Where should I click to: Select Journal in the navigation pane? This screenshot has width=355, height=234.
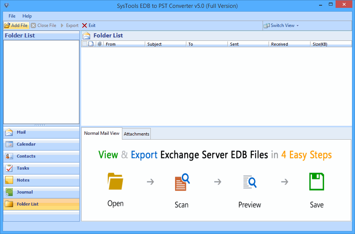(42, 192)
